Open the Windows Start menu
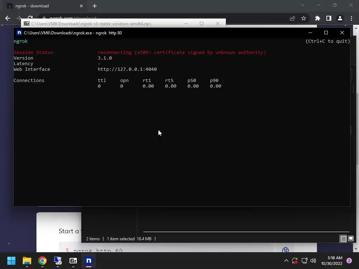359x269 pixels. [11, 261]
